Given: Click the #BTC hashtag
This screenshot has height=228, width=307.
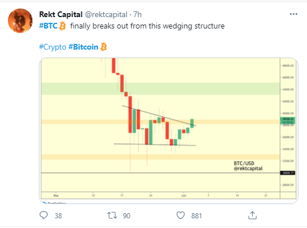Looking at the screenshot, I should 48,26.
